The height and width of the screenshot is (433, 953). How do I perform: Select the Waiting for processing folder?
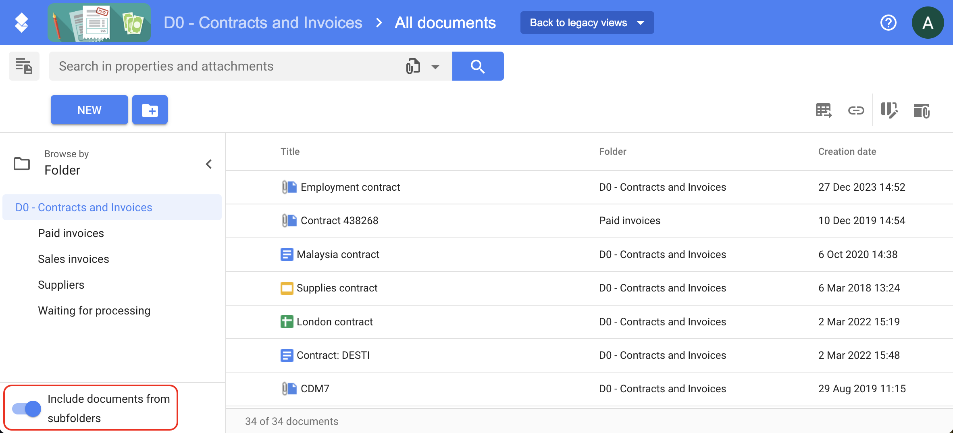coord(94,310)
